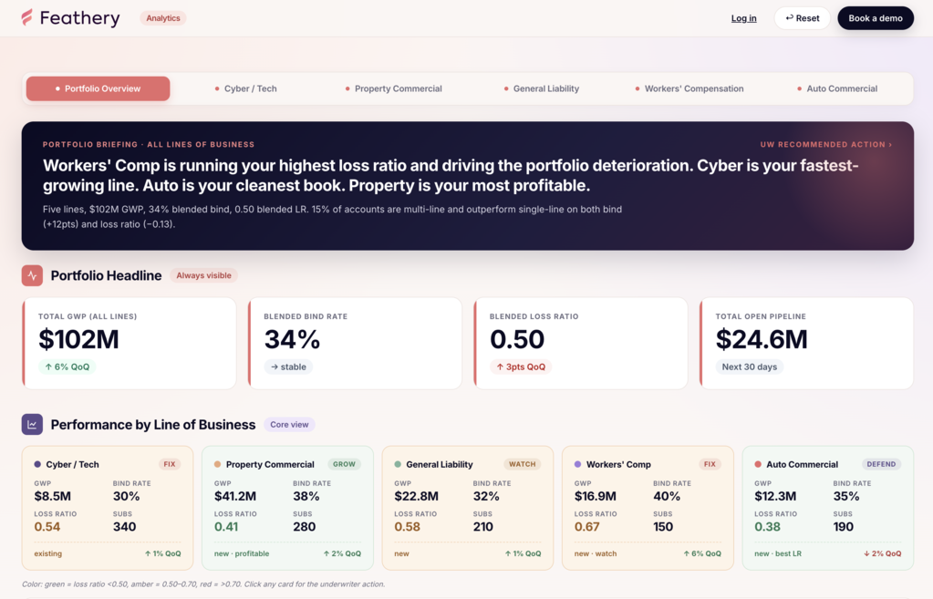Select the Auto Commercial tab
The width and height of the screenshot is (933, 599).
[837, 88]
